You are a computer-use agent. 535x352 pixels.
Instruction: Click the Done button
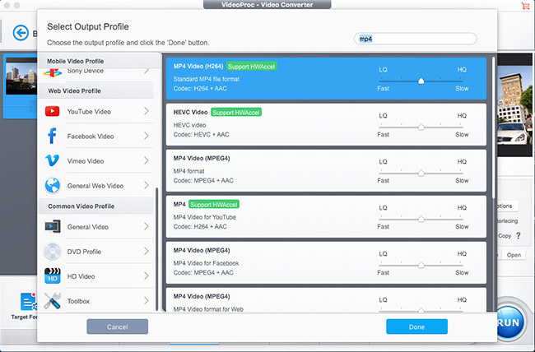click(416, 327)
